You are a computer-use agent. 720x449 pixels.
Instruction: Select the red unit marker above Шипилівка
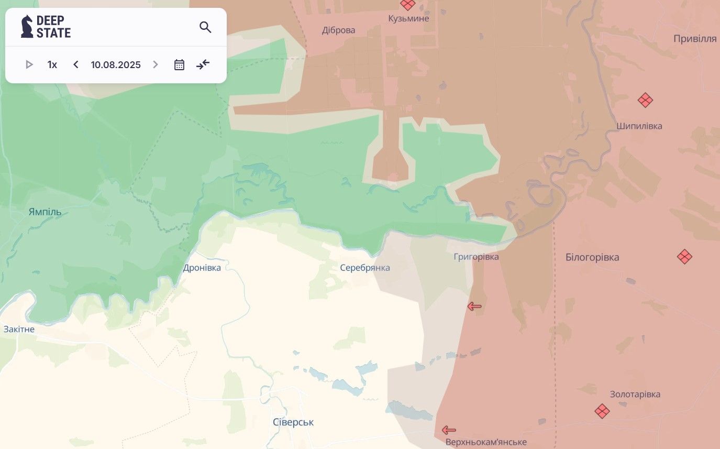click(645, 100)
